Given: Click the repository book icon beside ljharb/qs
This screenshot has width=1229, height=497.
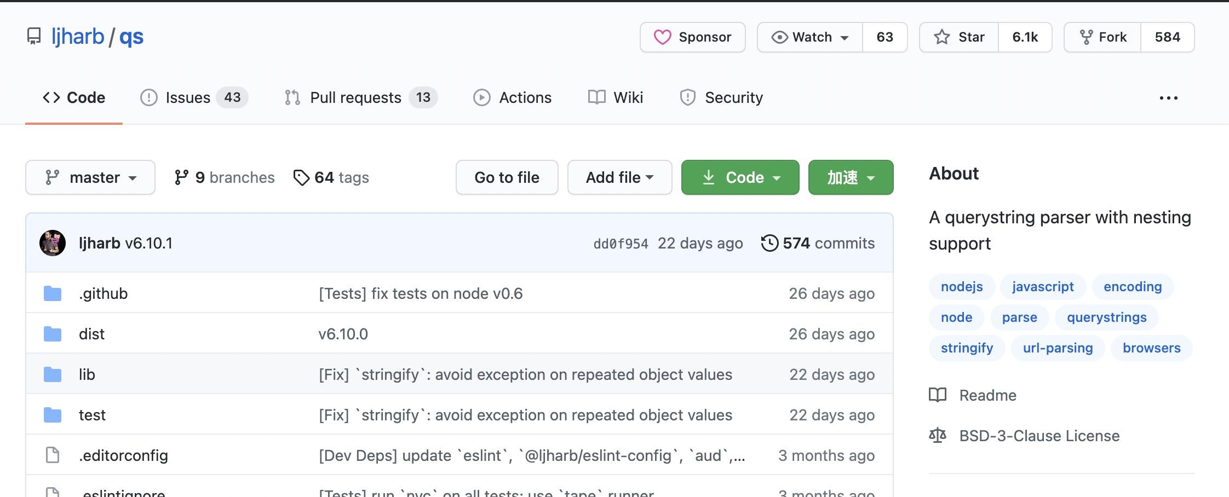Looking at the screenshot, I should pos(34,36).
